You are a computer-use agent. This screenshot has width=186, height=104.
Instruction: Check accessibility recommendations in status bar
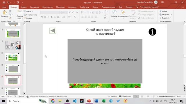coord(46,96)
